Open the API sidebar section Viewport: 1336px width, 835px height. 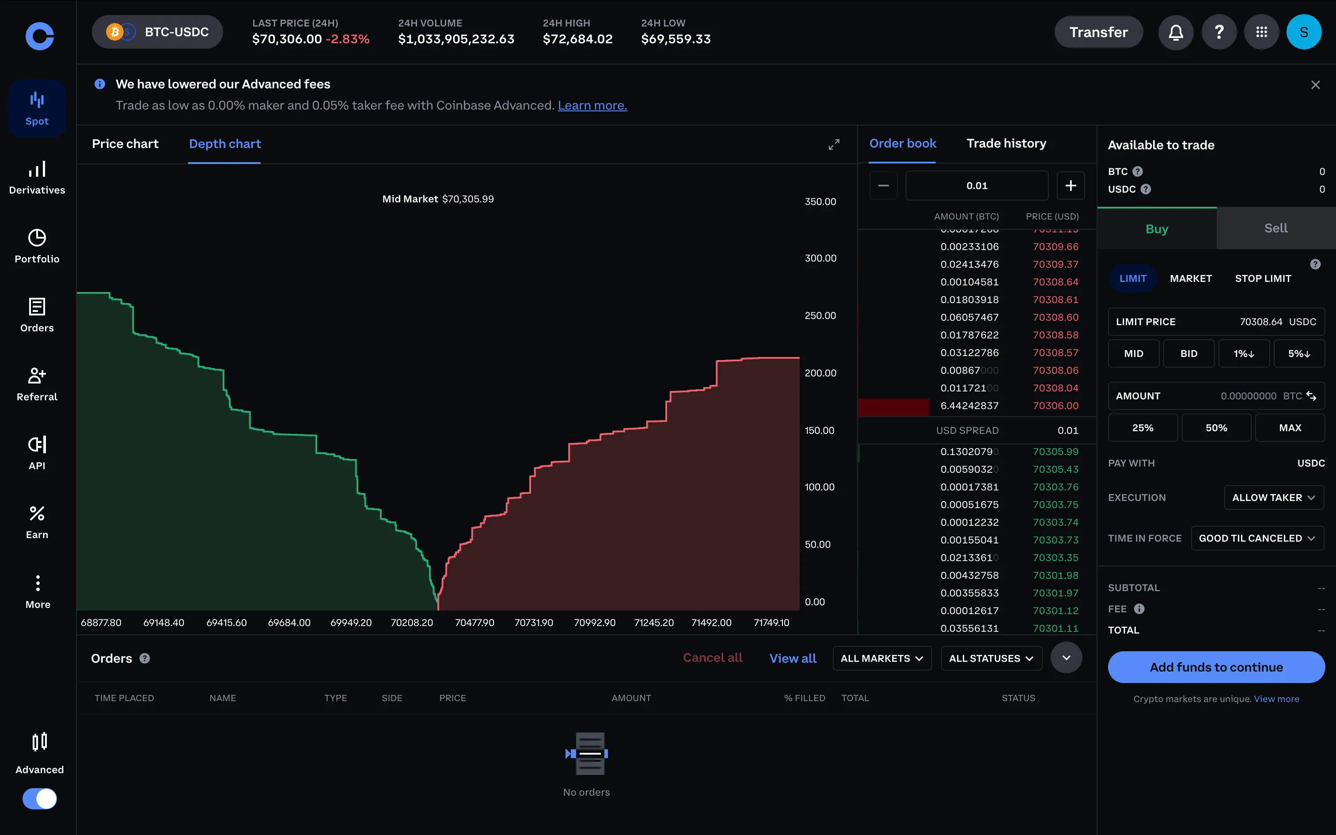pos(37,453)
